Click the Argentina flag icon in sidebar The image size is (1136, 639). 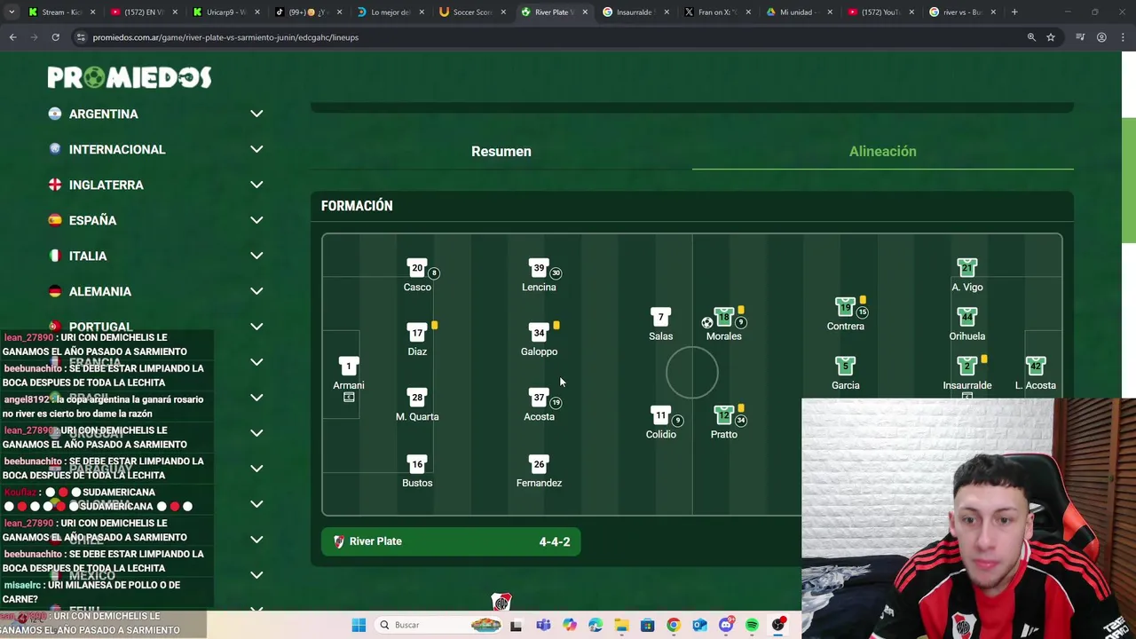[x=55, y=114]
